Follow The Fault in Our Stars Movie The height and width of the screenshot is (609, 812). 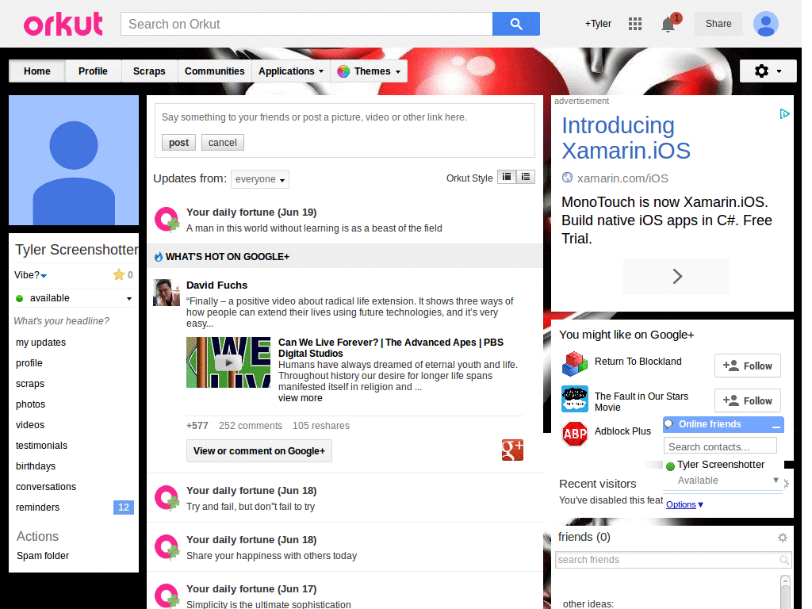(747, 400)
